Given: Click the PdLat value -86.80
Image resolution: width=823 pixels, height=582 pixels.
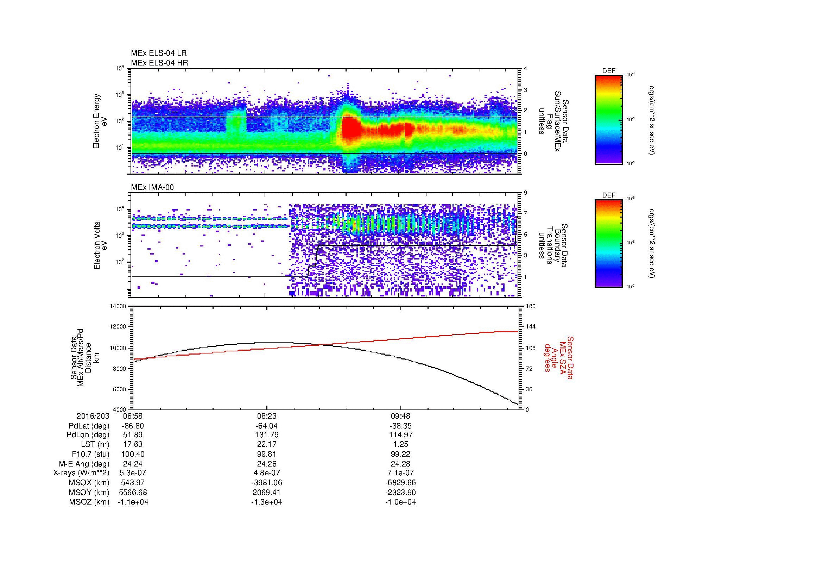Looking at the screenshot, I should 133,426.
